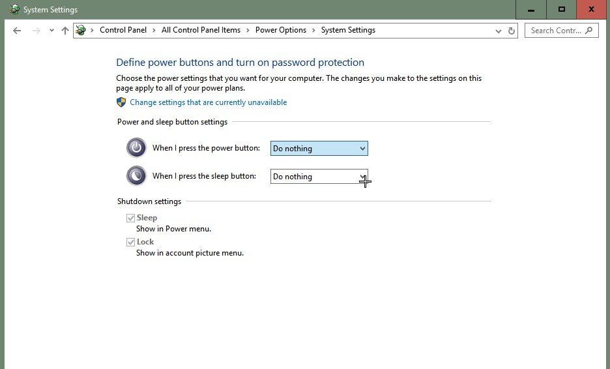This screenshot has height=369, width=610.
Task: Open recent locations dropdown chevron
Action: click(51, 31)
